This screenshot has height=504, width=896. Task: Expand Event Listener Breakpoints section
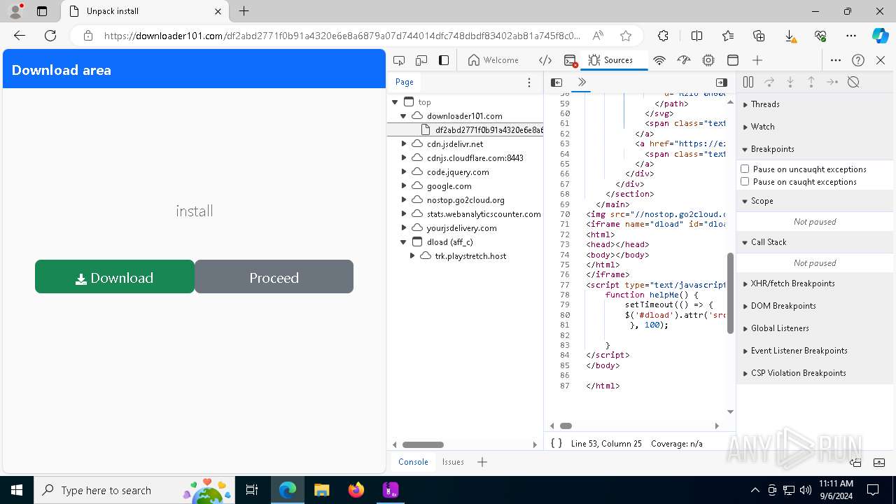(815, 351)
